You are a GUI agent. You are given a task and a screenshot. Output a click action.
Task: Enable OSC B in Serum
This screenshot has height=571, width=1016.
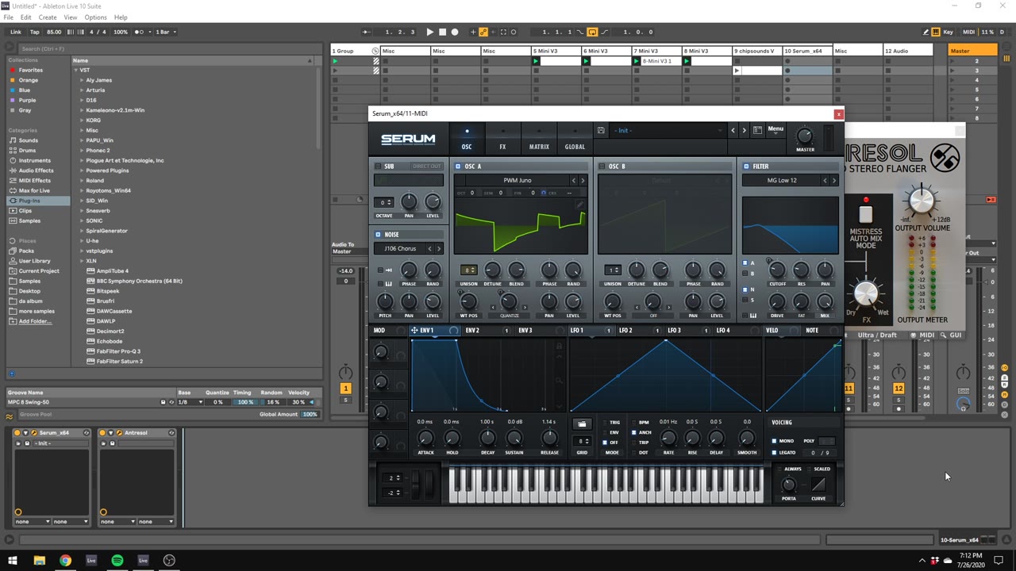coord(602,166)
